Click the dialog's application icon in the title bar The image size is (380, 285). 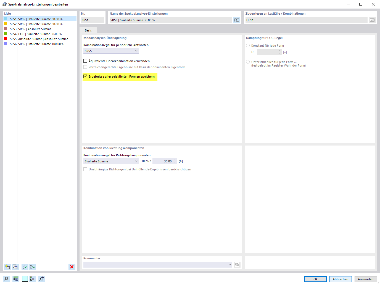click(x=4, y=4)
